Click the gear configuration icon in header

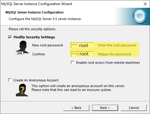[140, 16]
